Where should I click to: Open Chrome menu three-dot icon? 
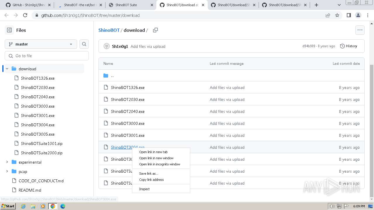click(368, 15)
